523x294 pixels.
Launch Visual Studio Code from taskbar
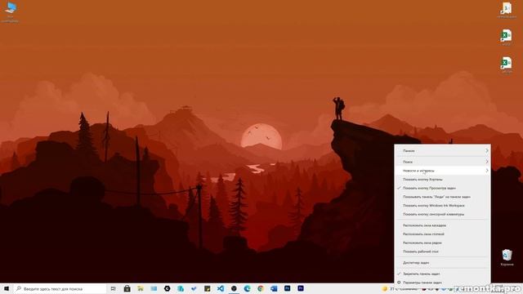coord(221,288)
